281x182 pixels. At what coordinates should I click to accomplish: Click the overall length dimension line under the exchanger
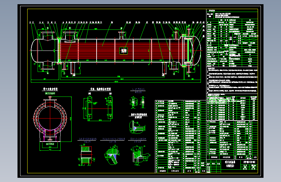tap(116, 82)
